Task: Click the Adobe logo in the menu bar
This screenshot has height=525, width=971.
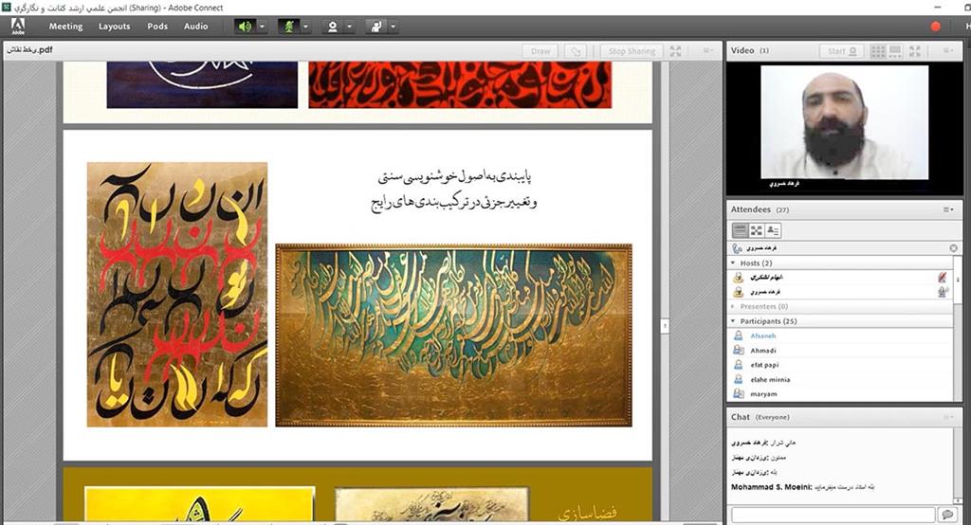Action: (x=18, y=26)
